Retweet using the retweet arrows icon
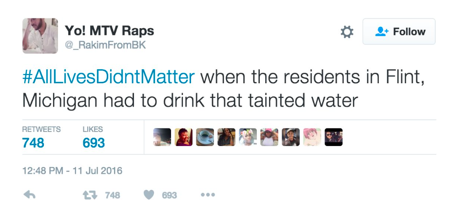463x223 pixels. tap(90, 195)
